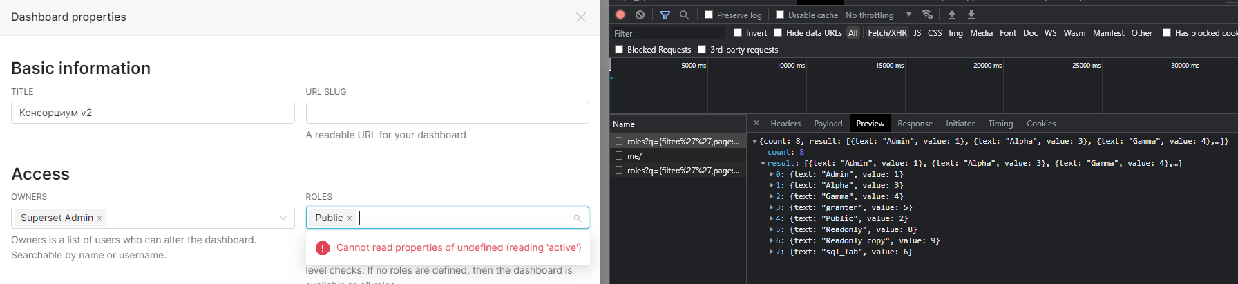Expand item 2 Gamma entry

(771, 196)
